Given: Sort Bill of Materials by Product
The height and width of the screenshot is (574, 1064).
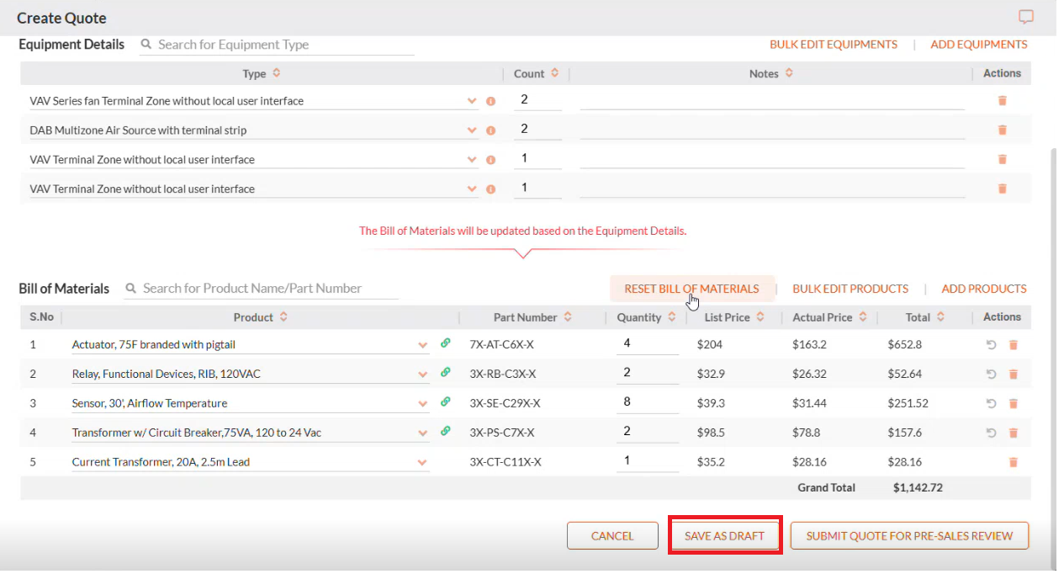Looking at the screenshot, I should [283, 317].
